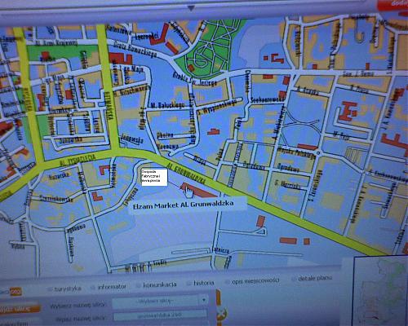Image resolution: width=408 pixels, height=326 pixels.
Task: Check the komunikacja option
Action: (x=139, y=285)
